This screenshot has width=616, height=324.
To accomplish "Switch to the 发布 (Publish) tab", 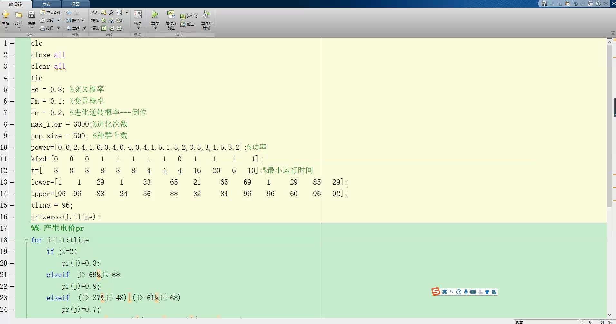I will pyautogui.click(x=46, y=4).
